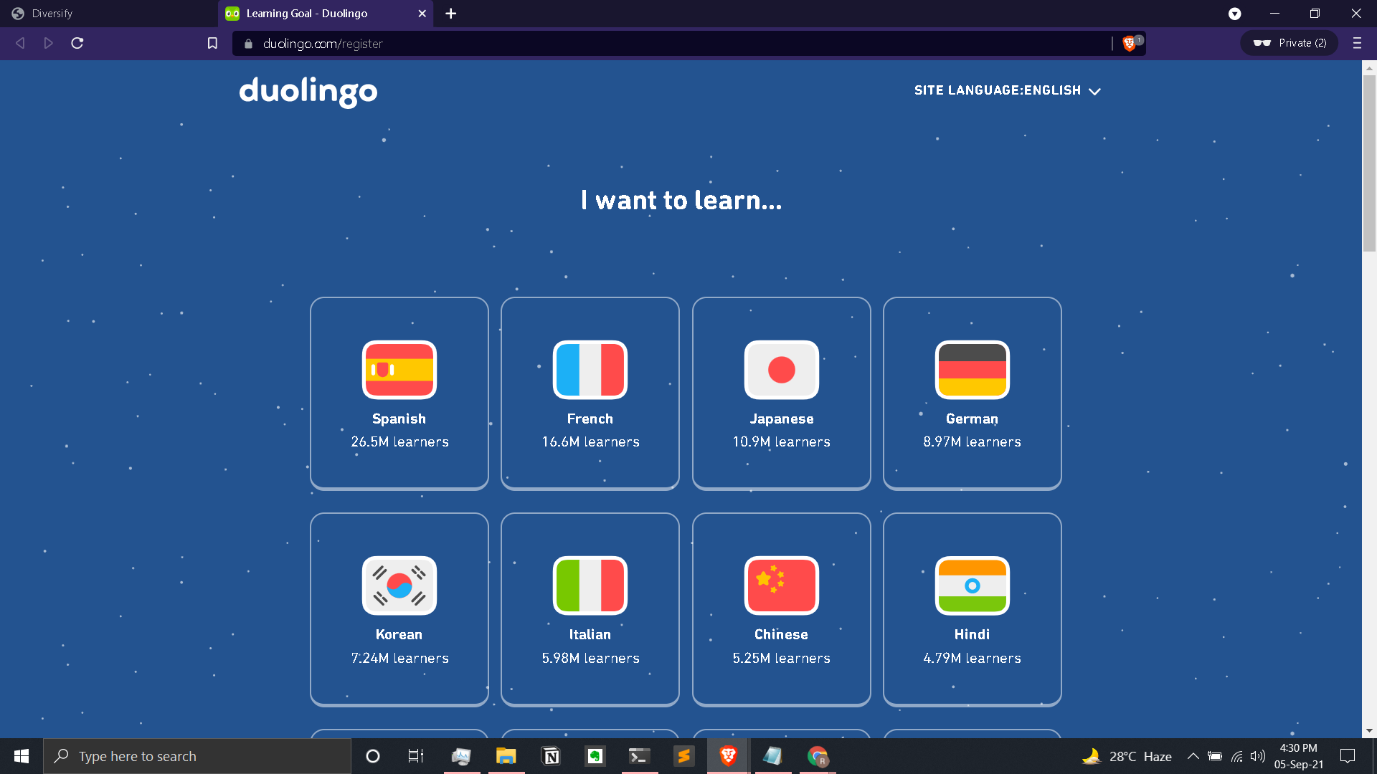Click the address bar URL
The image size is (1377, 774).
[323, 44]
